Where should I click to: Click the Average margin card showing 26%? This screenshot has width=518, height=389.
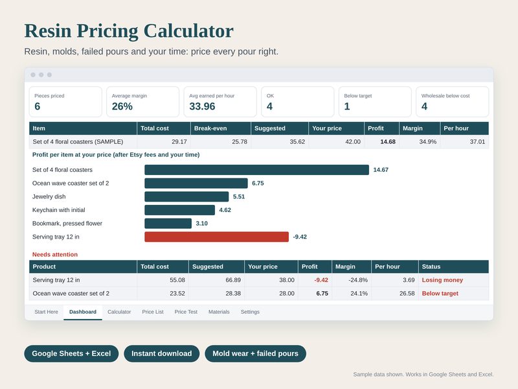142,102
